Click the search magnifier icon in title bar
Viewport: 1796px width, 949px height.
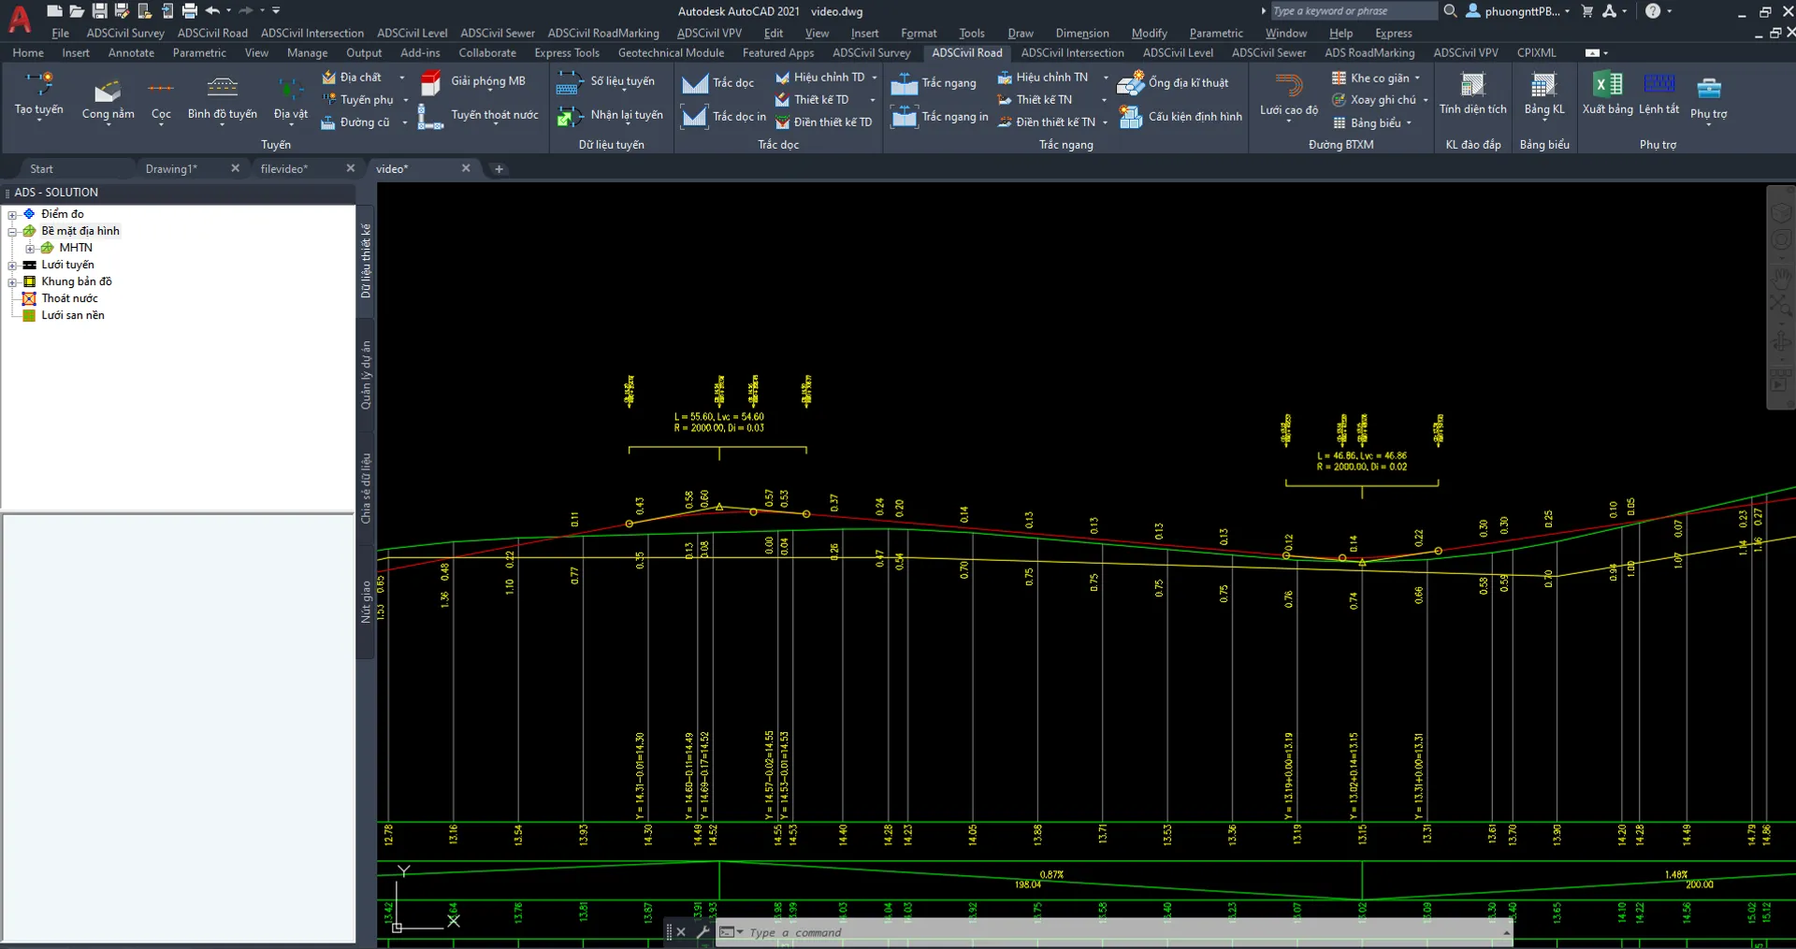tap(1450, 10)
